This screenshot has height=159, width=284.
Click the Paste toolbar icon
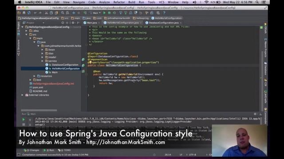click(x=56, y=13)
